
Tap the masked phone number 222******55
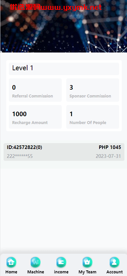[x=20, y=156]
